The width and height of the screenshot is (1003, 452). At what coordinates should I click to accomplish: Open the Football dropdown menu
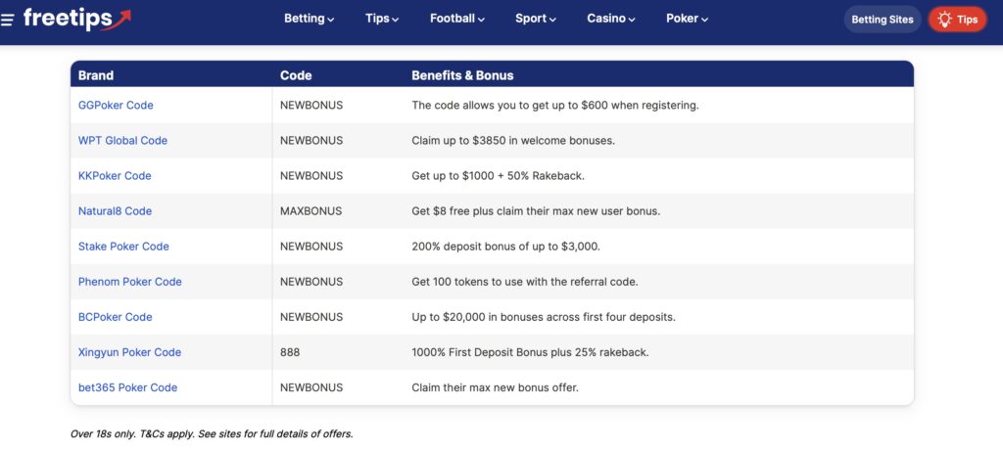(457, 19)
